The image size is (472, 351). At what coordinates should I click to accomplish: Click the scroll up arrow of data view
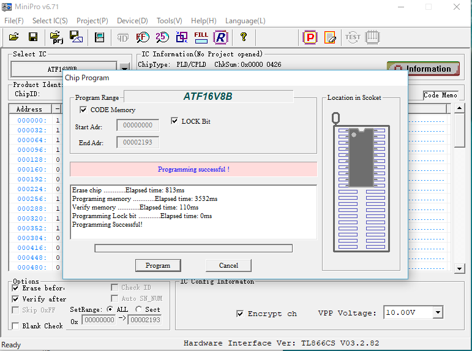[459, 108]
